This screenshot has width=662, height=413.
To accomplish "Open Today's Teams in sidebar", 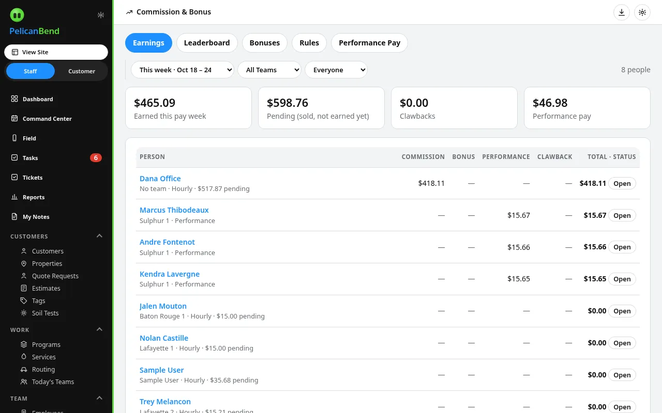I will tap(53, 382).
